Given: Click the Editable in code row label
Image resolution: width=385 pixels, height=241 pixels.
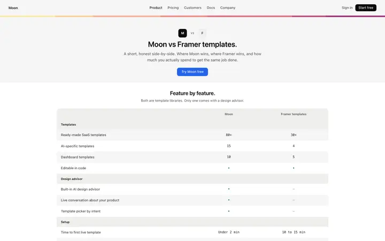Looking at the screenshot, I should coord(73,168).
